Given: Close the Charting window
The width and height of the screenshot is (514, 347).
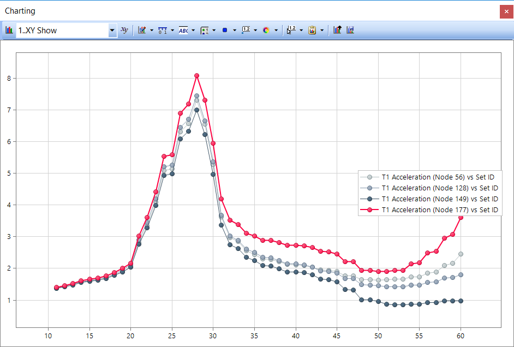Looking at the screenshot, I should click(506, 11).
